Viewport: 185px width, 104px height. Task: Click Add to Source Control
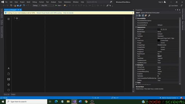point(169,98)
